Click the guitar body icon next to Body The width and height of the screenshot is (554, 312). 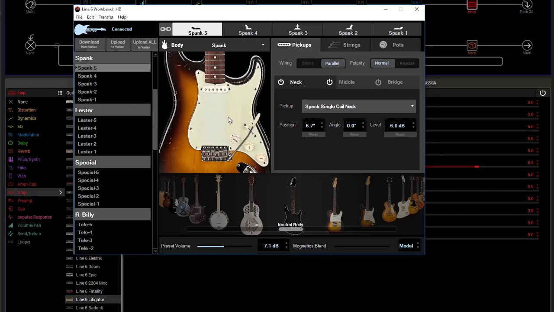tap(164, 45)
